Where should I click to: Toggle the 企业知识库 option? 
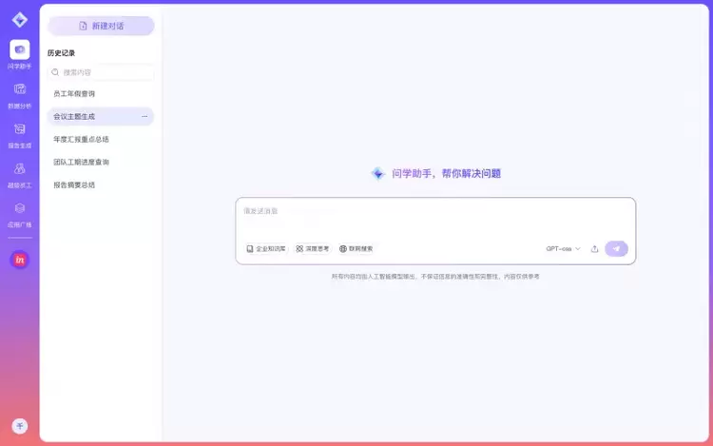coord(266,248)
